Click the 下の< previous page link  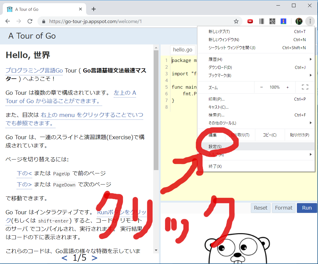[x=24, y=173]
